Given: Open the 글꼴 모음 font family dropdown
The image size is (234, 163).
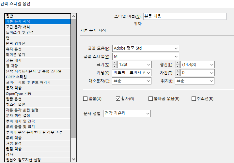Looking at the screenshot, I should tap(146, 48).
